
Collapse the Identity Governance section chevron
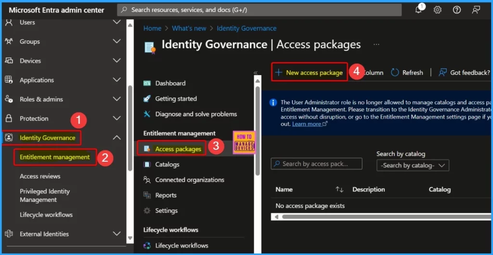pos(117,137)
